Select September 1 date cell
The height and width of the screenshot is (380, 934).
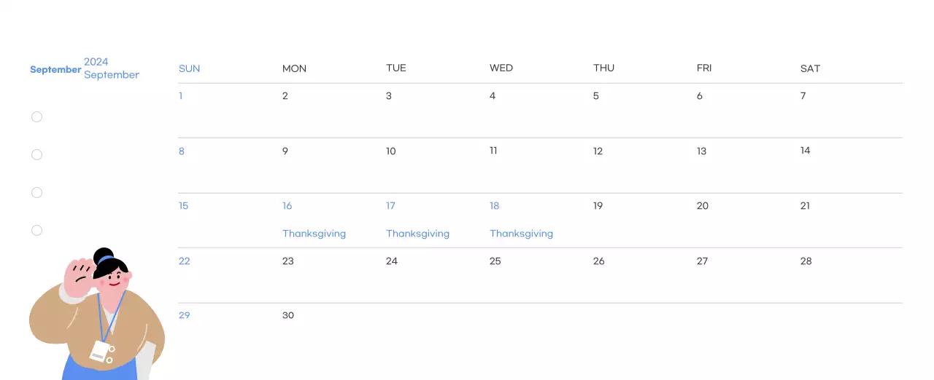[x=181, y=96]
